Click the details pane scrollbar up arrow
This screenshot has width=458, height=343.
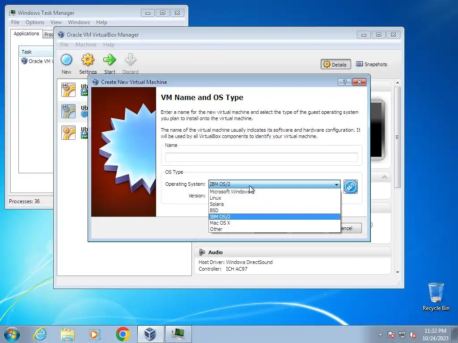point(397,83)
